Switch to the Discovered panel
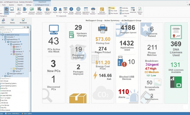Viewport: 190px width, 115px height. point(23,21)
